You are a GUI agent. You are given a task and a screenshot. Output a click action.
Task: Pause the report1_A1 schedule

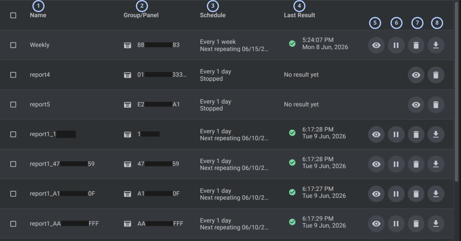coord(396,194)
